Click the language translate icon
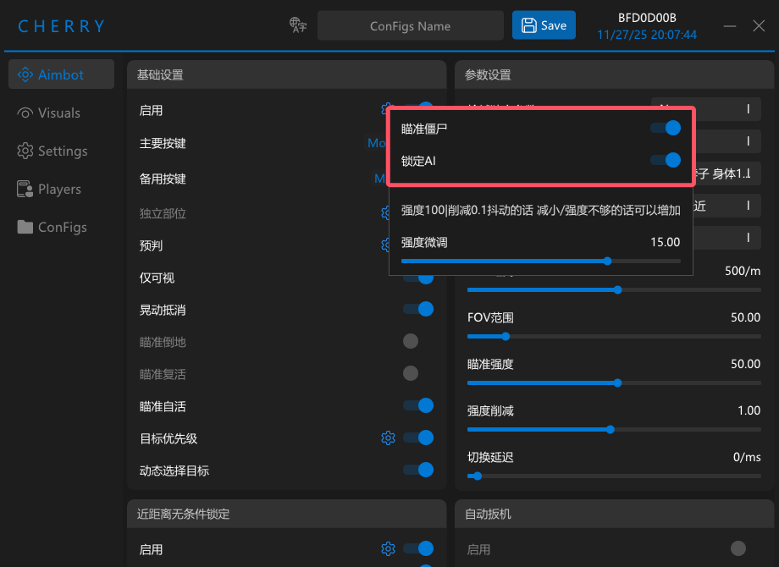The height and width of the screenshot is (567, 779). pyautogui.click(x=297, y=25)
